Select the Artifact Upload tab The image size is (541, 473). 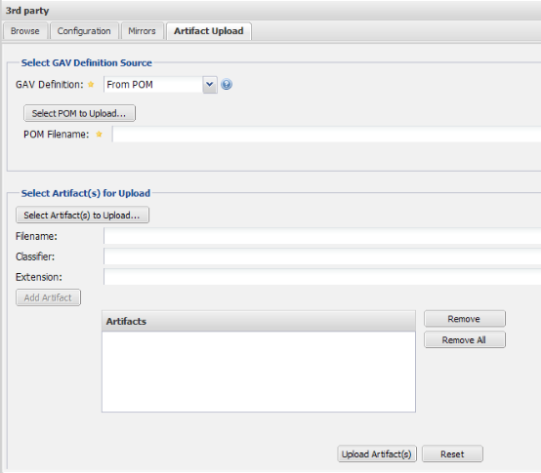pyautogui.click(x=209, y=31)
